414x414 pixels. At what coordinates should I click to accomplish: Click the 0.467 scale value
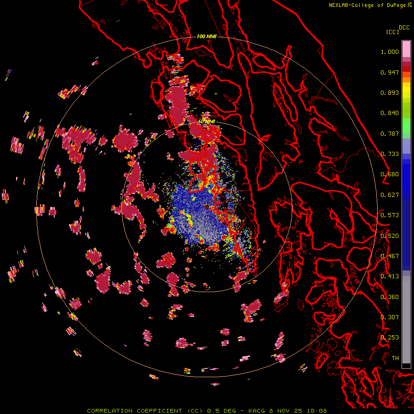coord(390,256)
